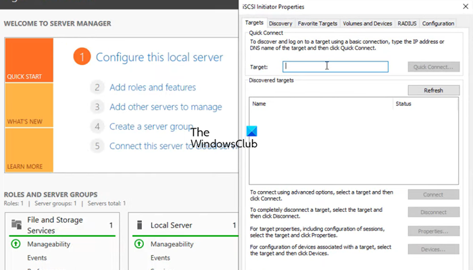The width and height of the screenshot is (473, 270).
Task: Open Configure this local server link
Action: (x=159, y=57)
